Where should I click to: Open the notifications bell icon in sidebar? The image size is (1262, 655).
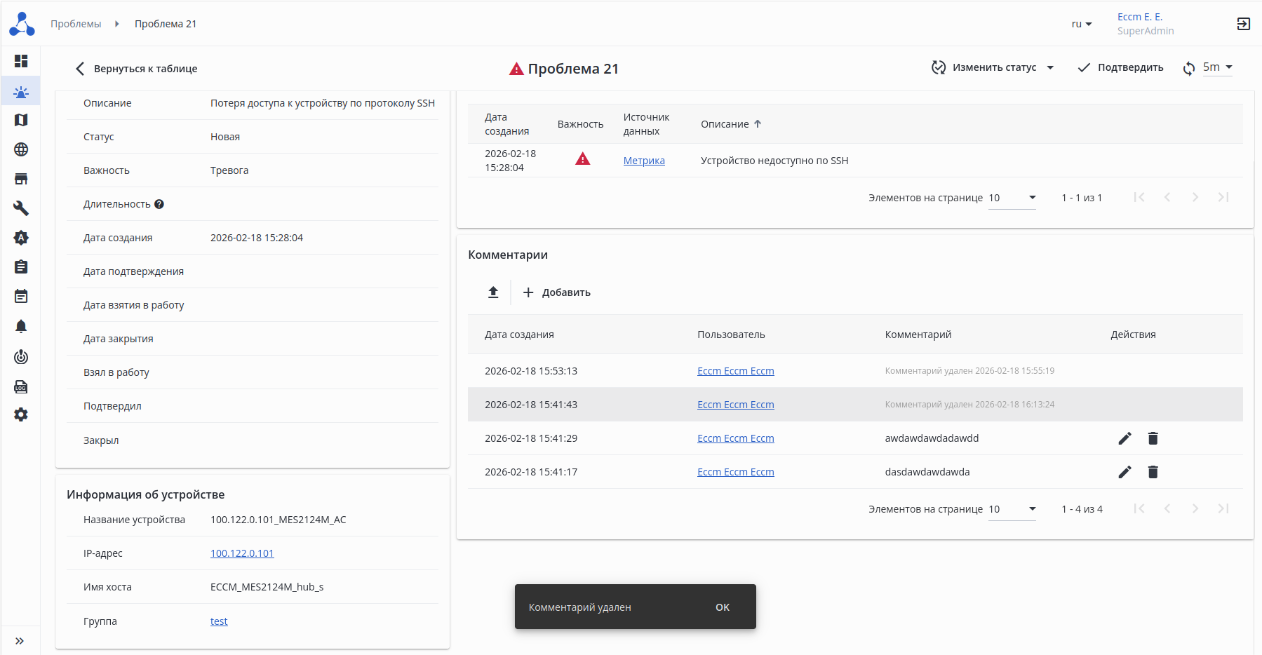pyautogui.click(x=21, y=326)
